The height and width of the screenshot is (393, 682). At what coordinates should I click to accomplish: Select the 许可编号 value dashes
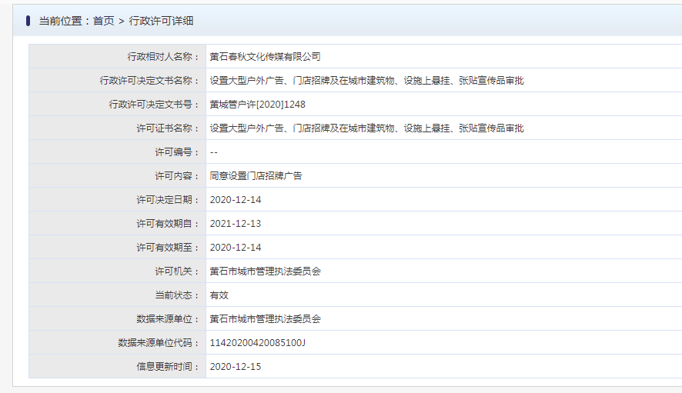click(x=213, y=152)
